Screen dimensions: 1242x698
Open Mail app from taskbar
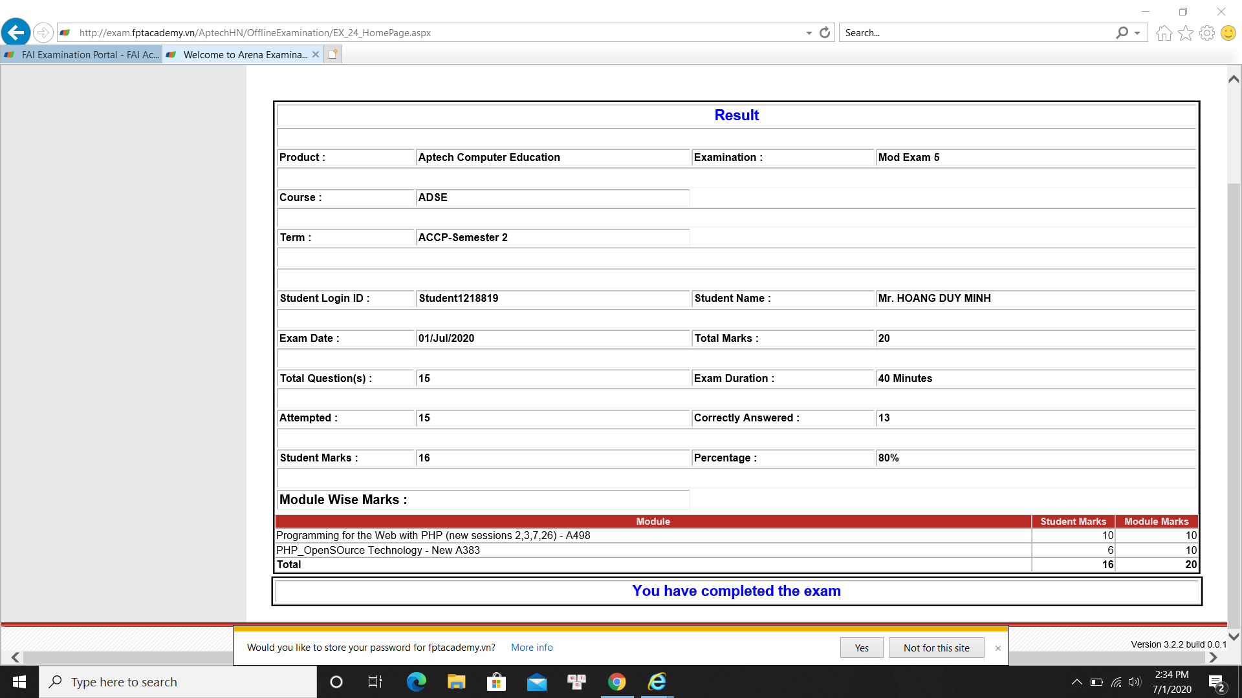536,682
